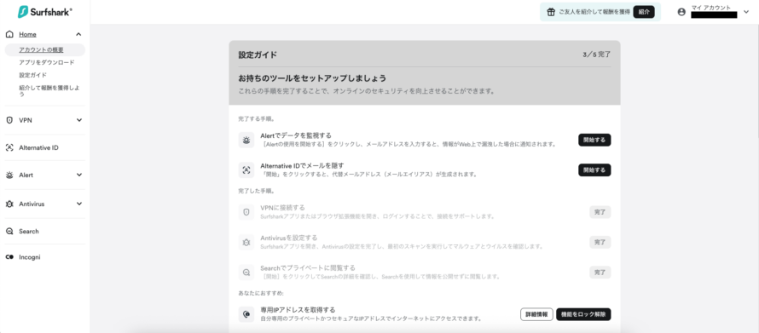Image resolution: width=759 pixels, height=333 pixels.
Task: Click 機能をロック解除 button
Action: click(x=583, y=314)
